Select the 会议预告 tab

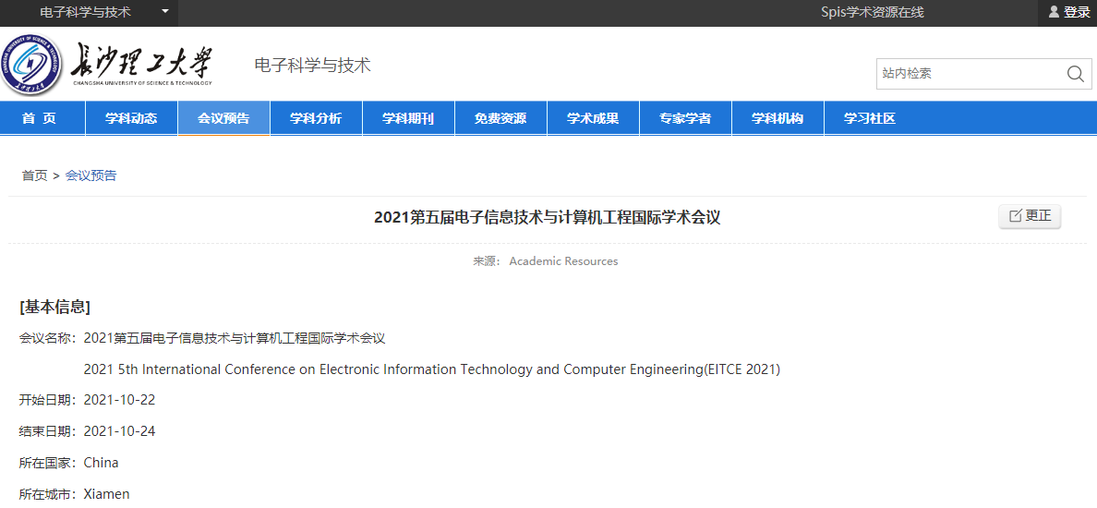[223, 118]
